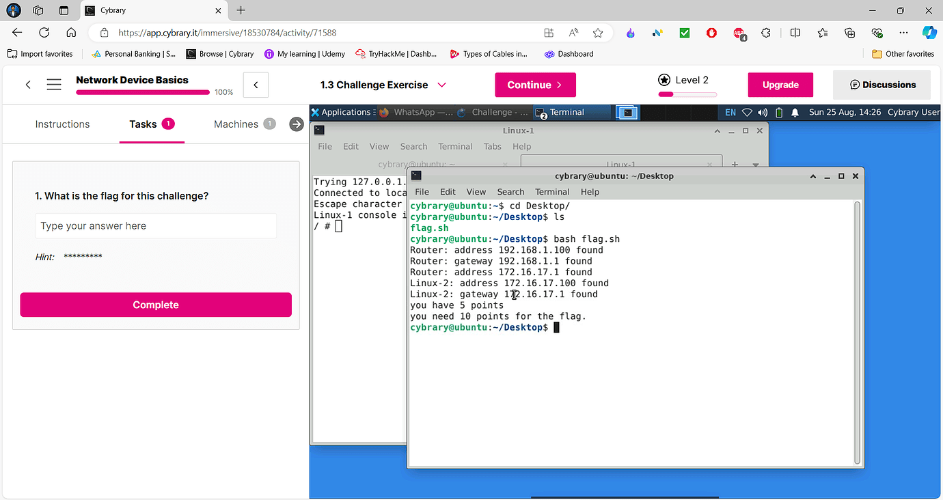
Task: Switch to the Instructions tab
Action: click(62, 124)
